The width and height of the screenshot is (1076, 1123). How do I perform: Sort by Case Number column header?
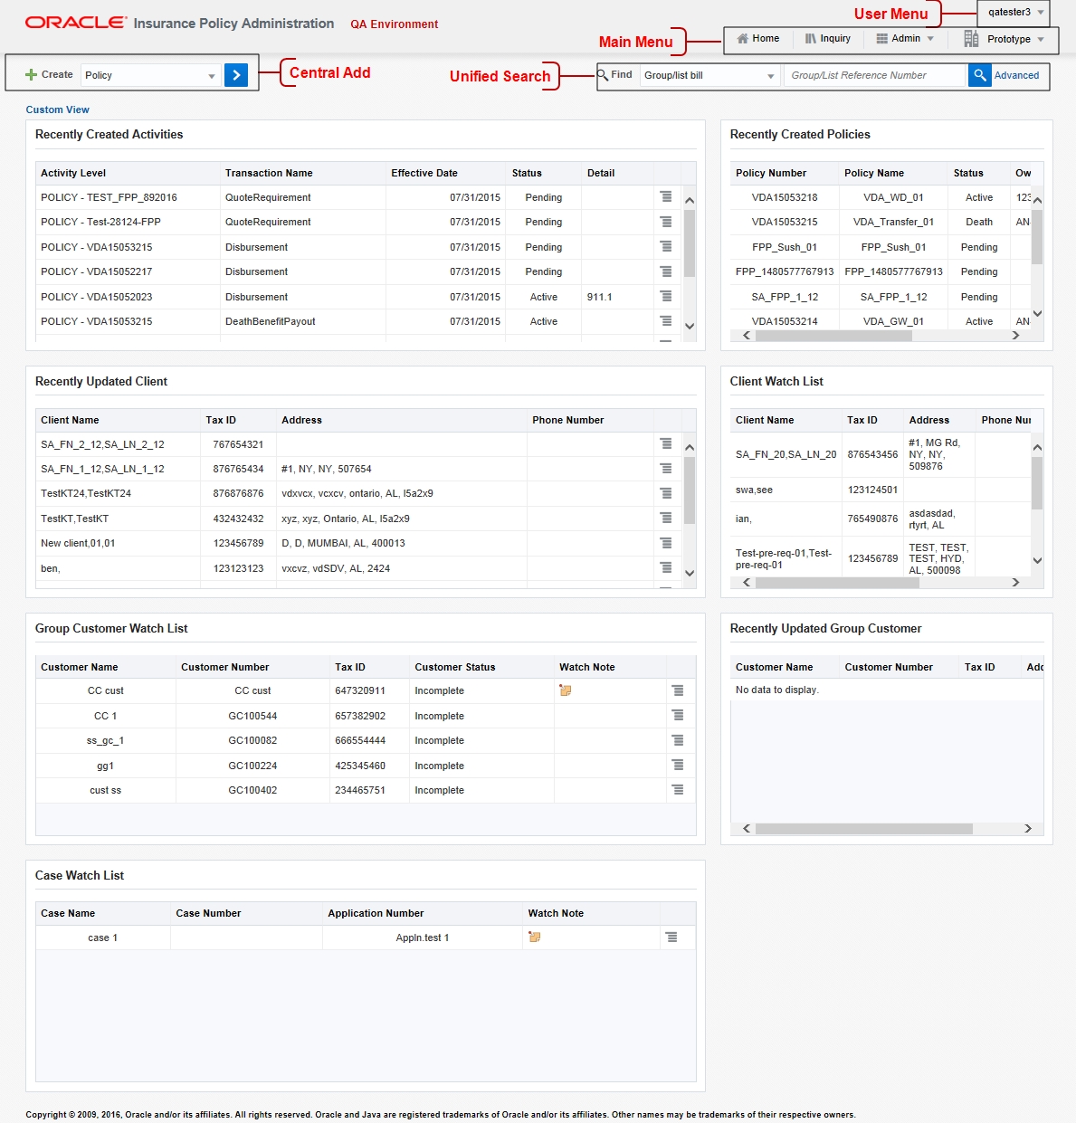tap(208, 913)
